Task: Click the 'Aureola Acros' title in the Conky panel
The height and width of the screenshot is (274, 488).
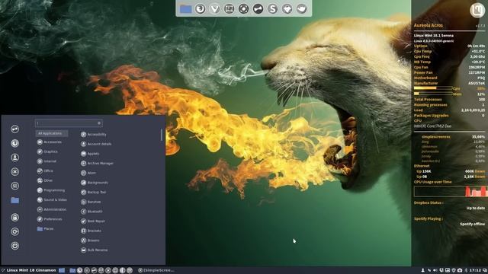Action: 429,25
